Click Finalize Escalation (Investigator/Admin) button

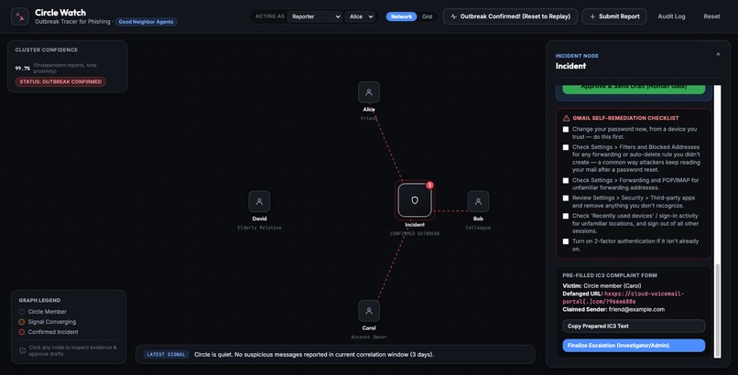(x=634, y=346)
